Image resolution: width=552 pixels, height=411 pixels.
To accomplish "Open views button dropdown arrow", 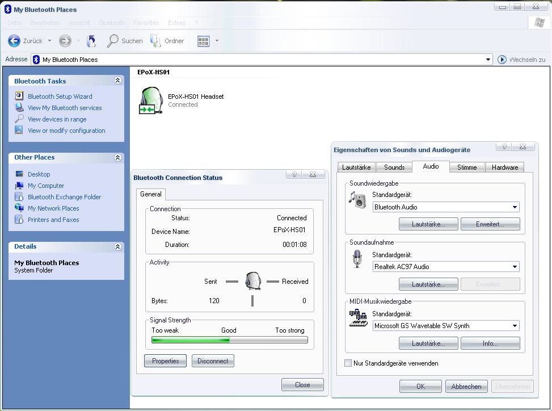I will 217,41.
